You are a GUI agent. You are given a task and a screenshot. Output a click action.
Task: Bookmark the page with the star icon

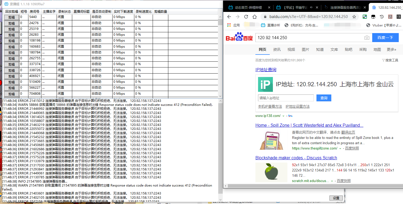(354, 16)
